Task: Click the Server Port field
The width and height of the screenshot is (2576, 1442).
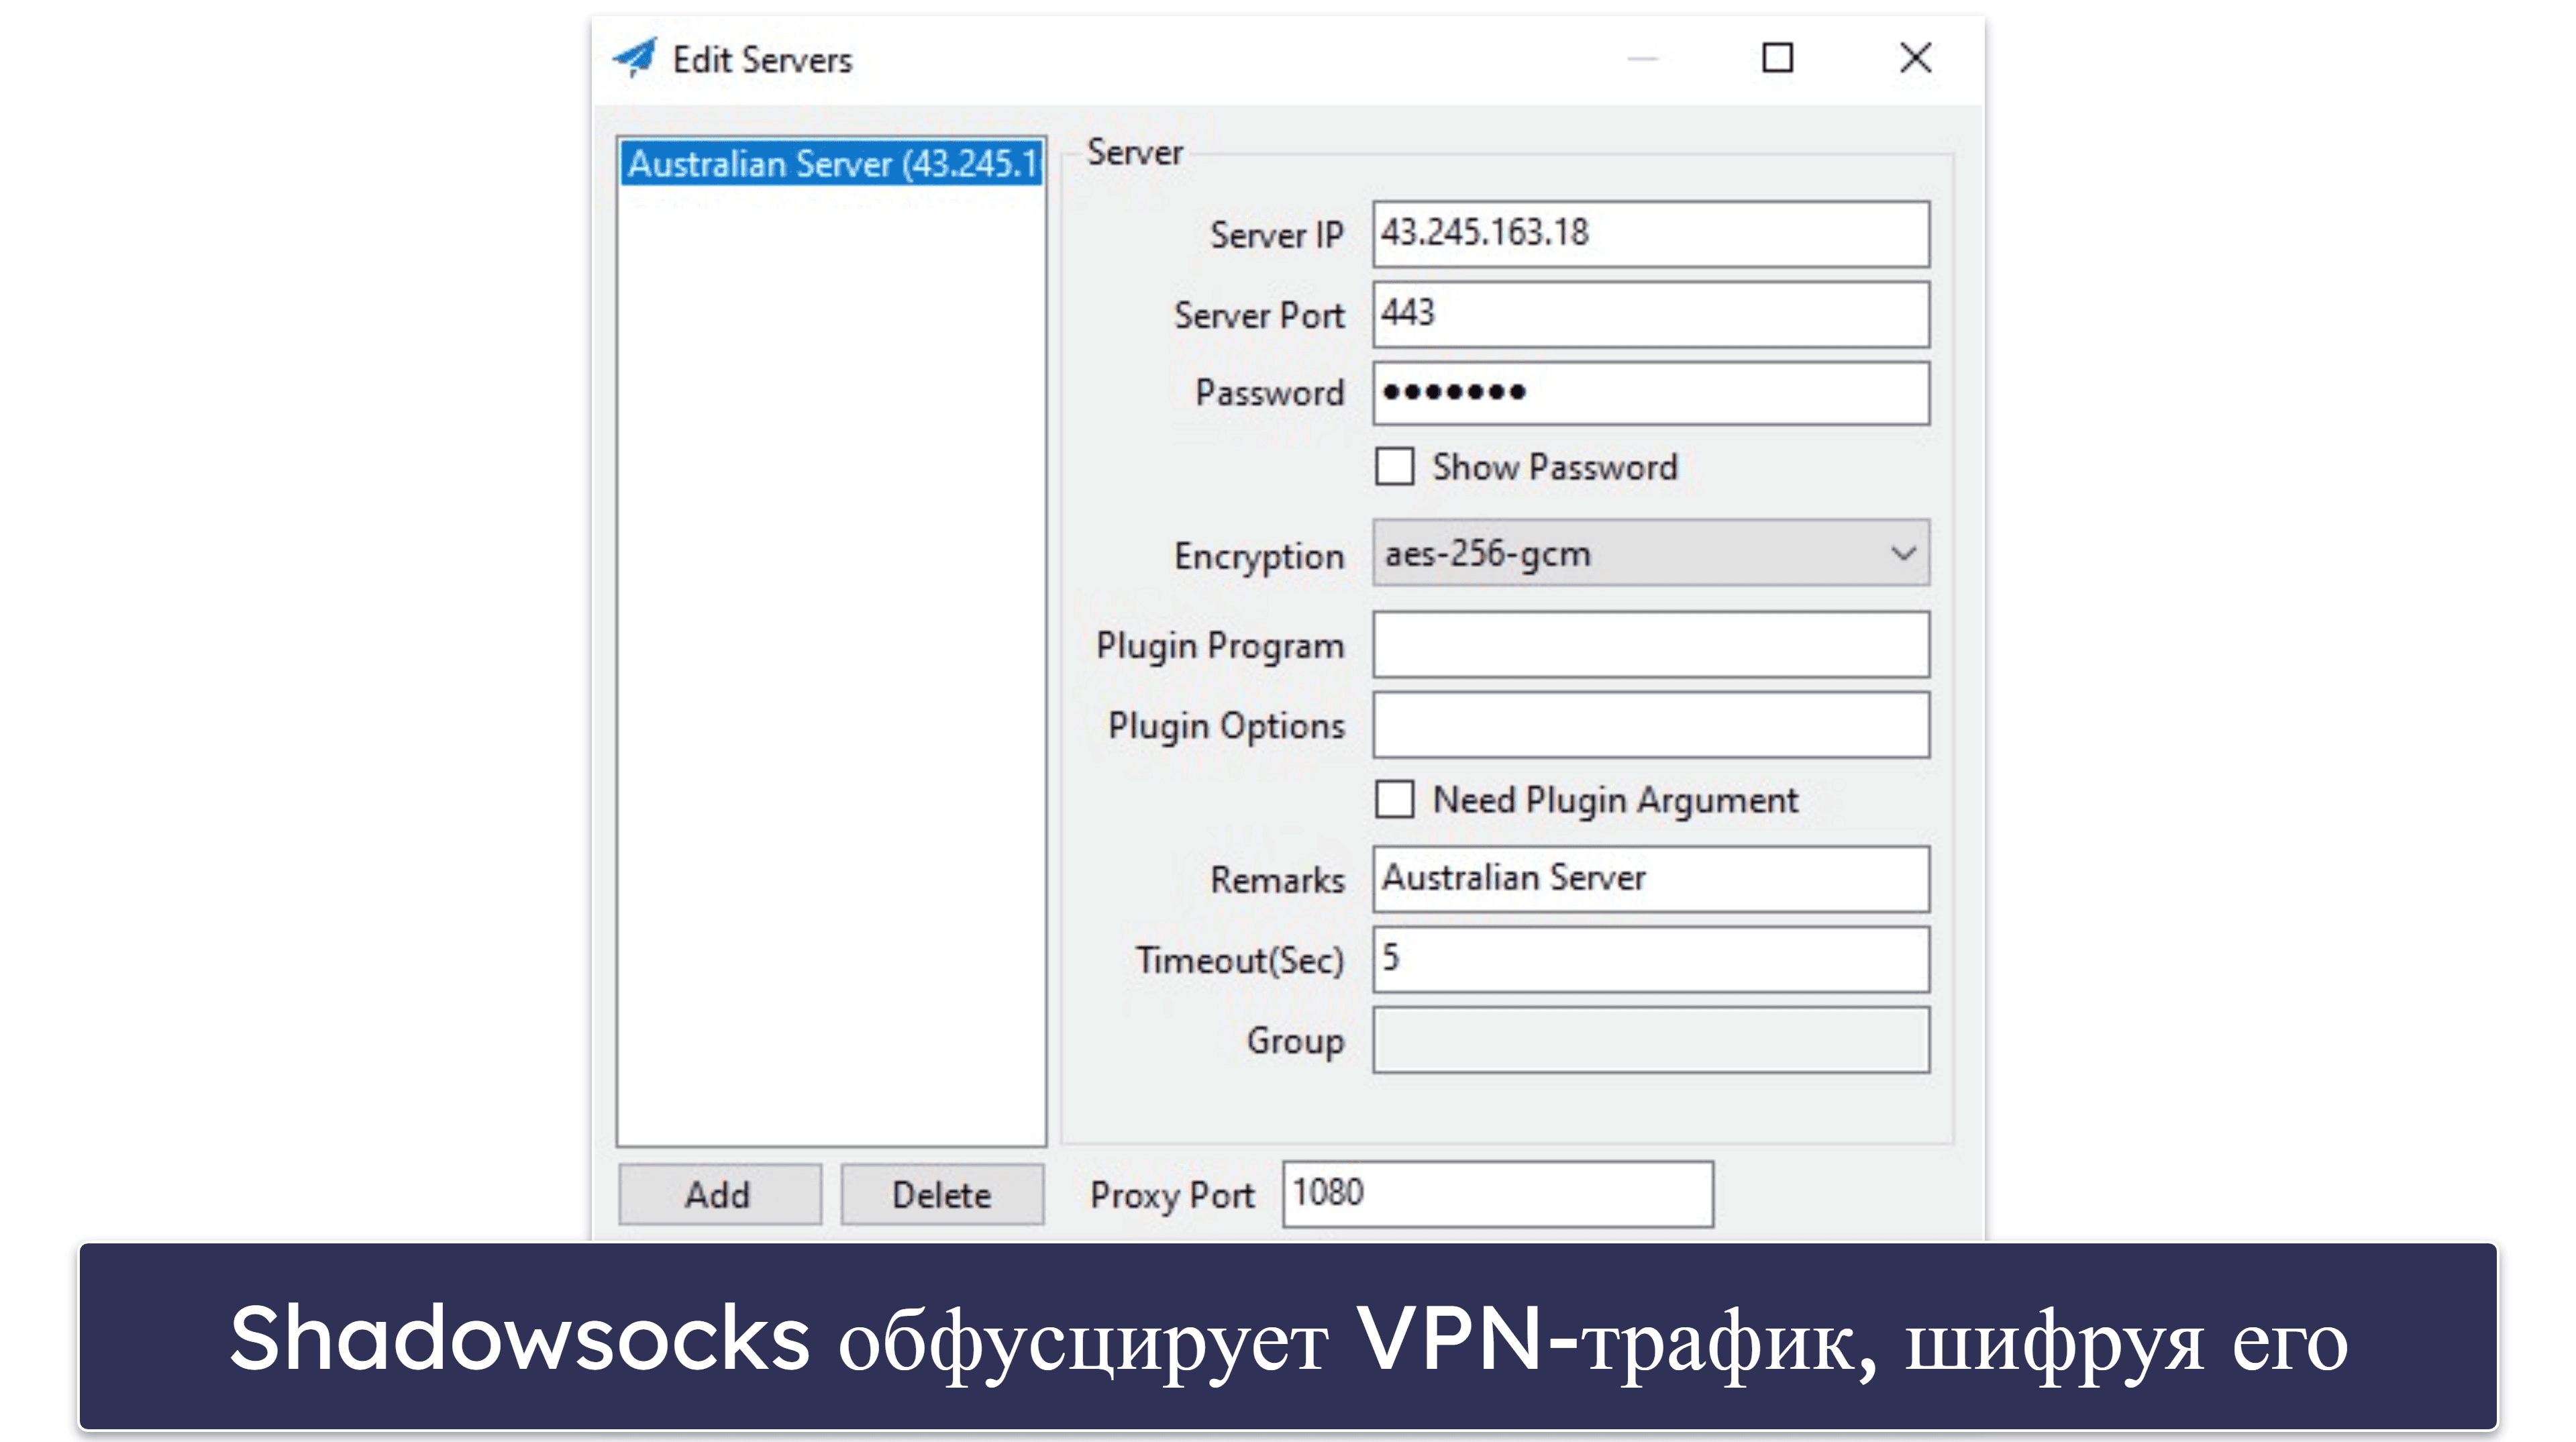Action: [x=1650, y=314]
